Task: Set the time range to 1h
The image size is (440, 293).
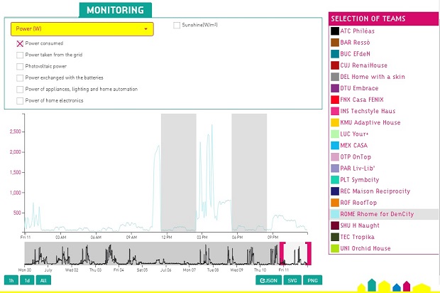Action: 11,280
